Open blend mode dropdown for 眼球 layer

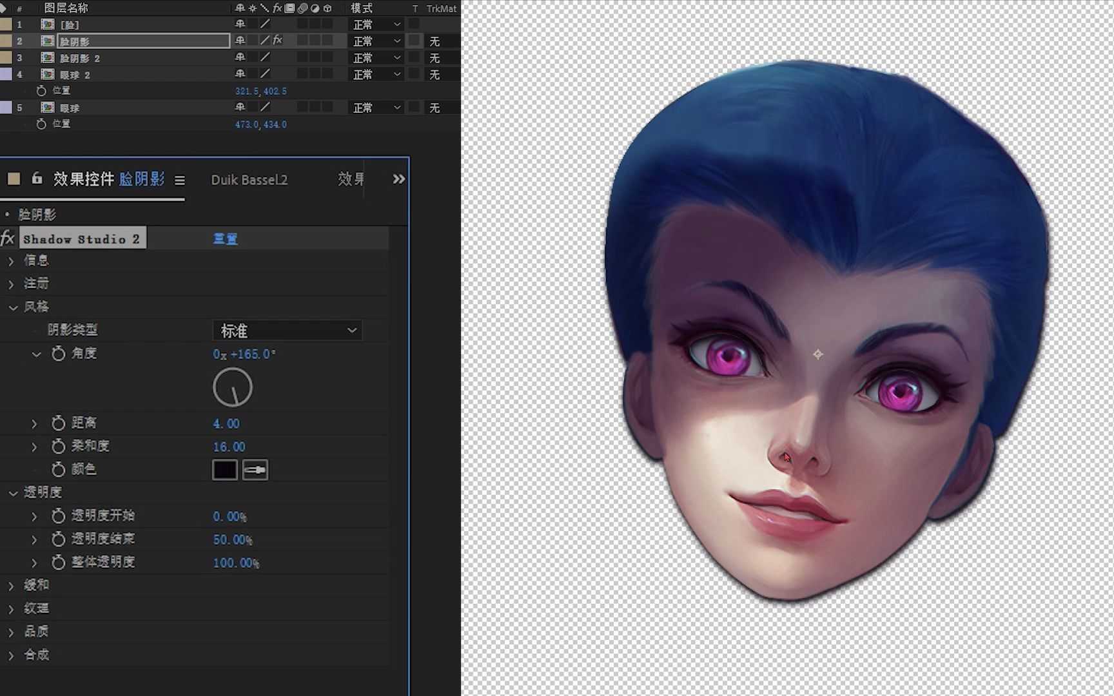point(377,108)
